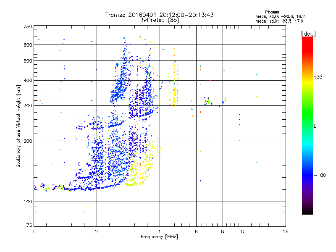Click the '[deg]' colorbar unit label
336x252 pixels.
click(x=308, y=34)
